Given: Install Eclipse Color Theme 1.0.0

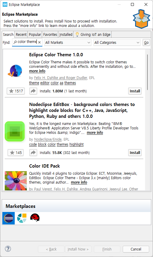Looking at the screenshot, I should (x=135, y=91).
